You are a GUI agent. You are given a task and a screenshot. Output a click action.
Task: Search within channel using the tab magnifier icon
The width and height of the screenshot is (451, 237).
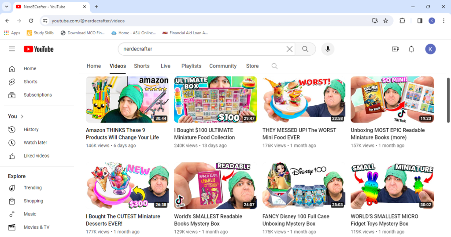[x=274, y=66]
